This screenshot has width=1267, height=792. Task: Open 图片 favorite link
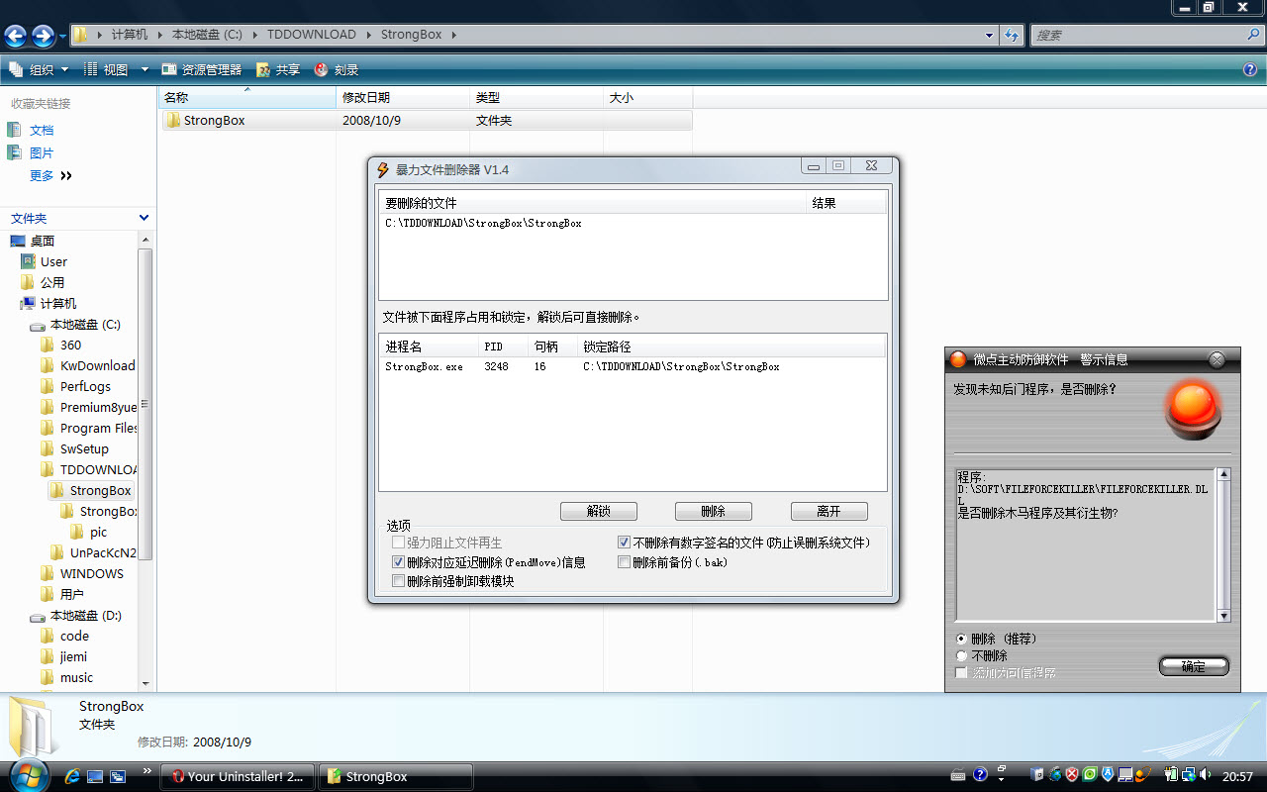pyautogui.click(x=42, y=152)
